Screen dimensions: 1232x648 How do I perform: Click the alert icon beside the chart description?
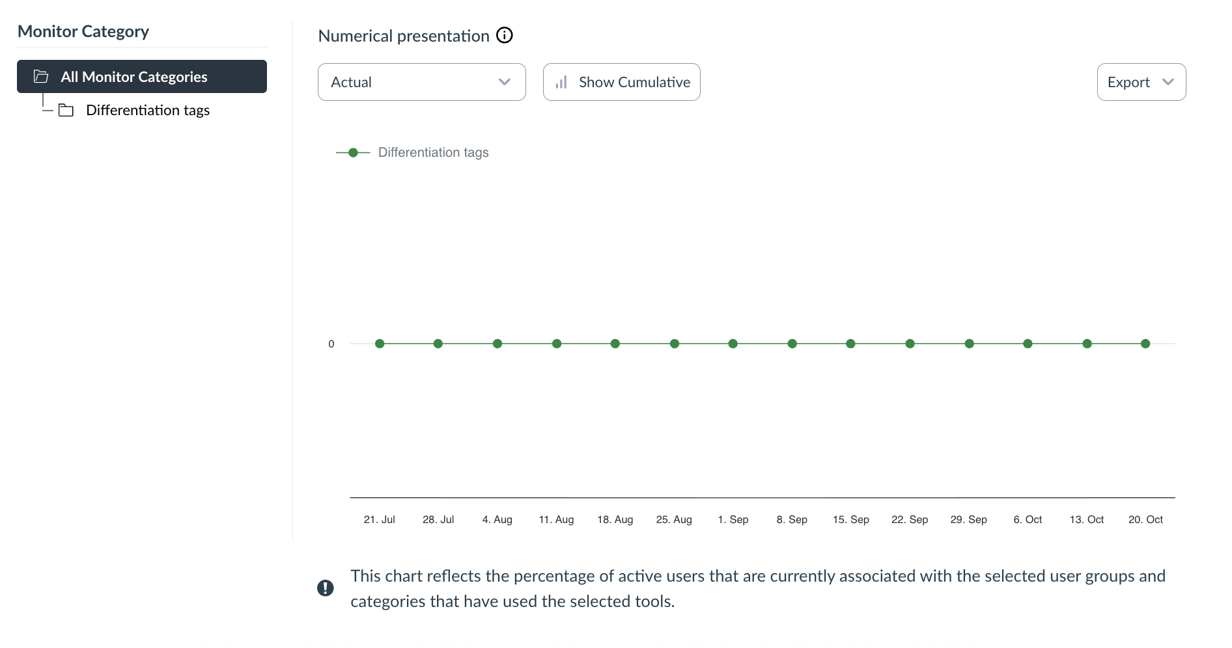click(326, 587)
